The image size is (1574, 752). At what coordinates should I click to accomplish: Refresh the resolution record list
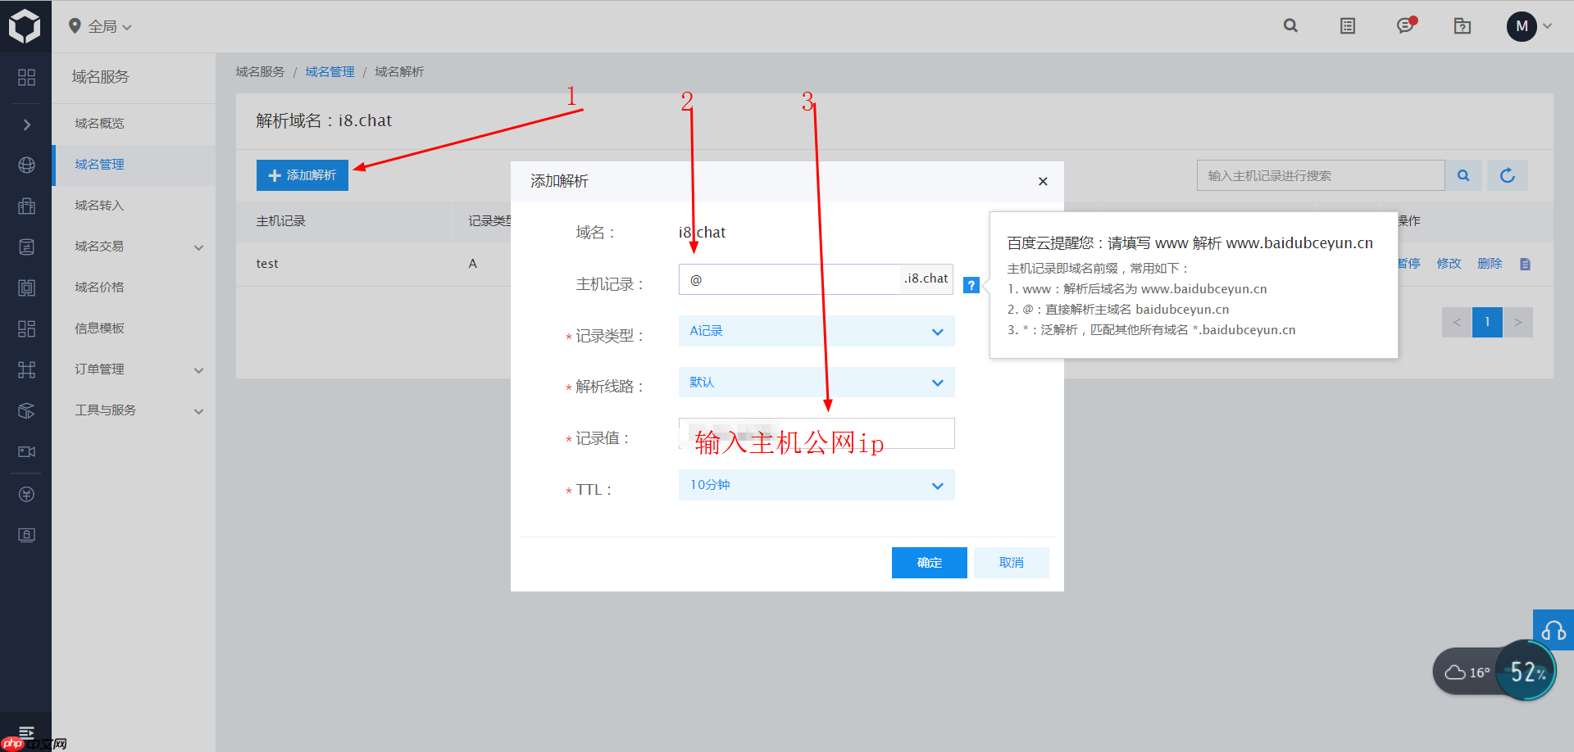(1507, 174)
